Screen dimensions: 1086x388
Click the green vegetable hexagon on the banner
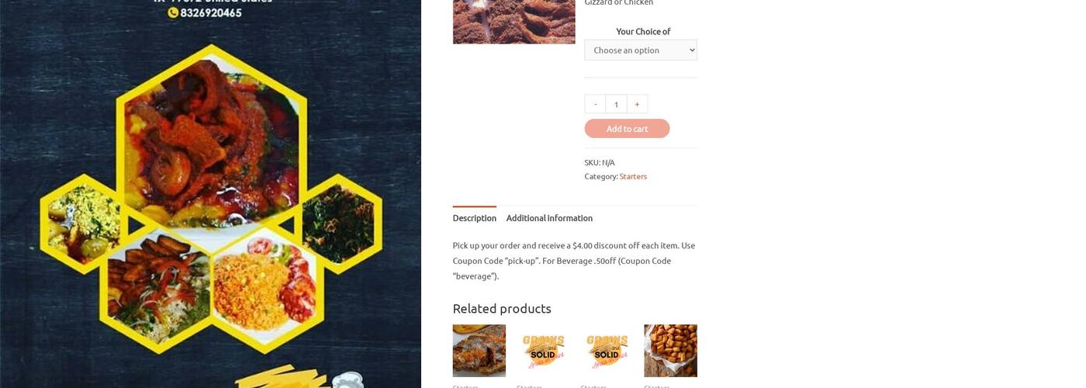pos(338,220)
